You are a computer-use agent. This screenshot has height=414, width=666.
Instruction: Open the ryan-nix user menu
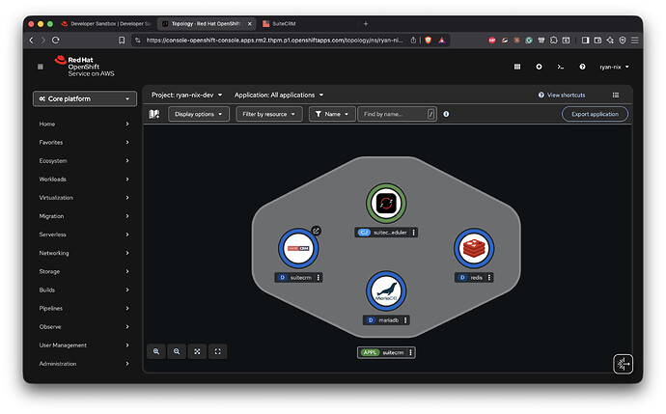(x=614, y=67)
